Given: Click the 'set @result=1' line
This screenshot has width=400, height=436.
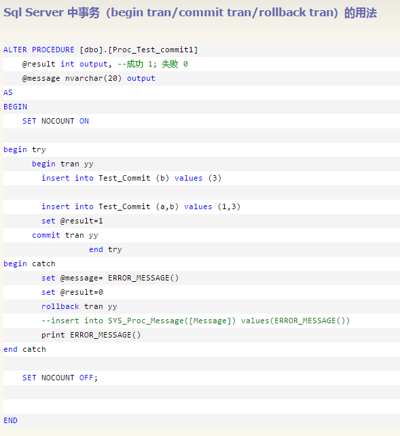Looking at the screenshot, I should [72, 221].
